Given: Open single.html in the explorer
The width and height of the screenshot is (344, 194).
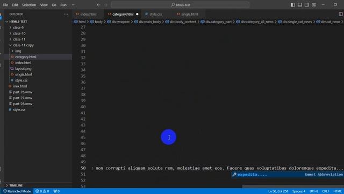Looking at the screenshot, I should (23, 74).
